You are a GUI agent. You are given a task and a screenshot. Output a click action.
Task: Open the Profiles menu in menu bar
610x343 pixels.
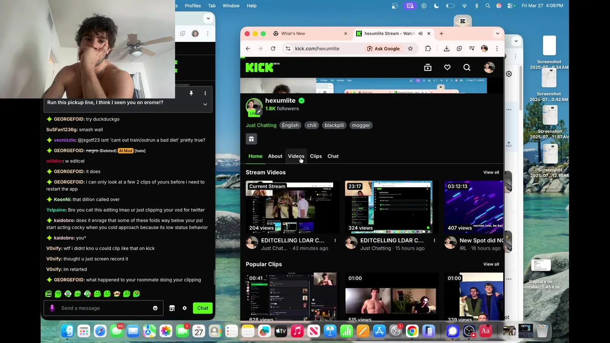click(x=193, y=6)
